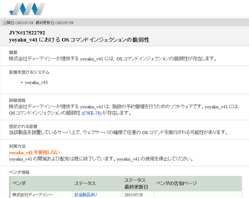249x198 pixels.
Task: Click the 対策方法 section heading
Action: pos(17,146)
